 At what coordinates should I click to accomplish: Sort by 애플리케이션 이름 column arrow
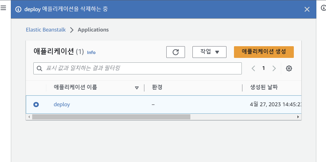coord(137,88)
